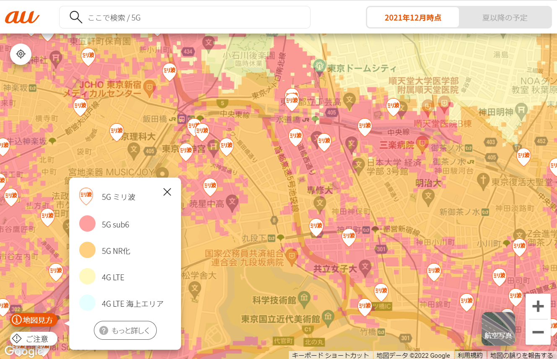
Task: Click ミリ波 pin above 神田神保町 station
Action: click(x=316, y=227)
